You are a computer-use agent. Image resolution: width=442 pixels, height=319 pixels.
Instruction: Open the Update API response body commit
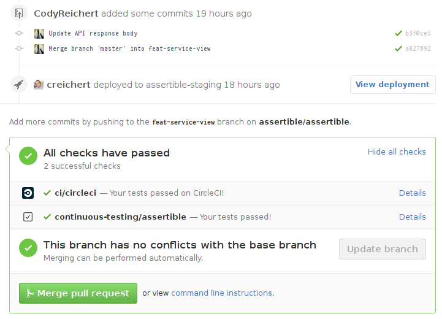coord(93,33)
